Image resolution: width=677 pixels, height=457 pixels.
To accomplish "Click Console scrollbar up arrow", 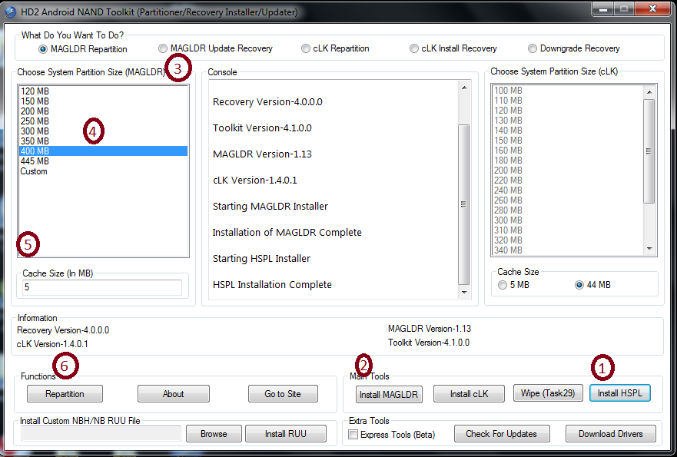I will [x=464, y=88].
